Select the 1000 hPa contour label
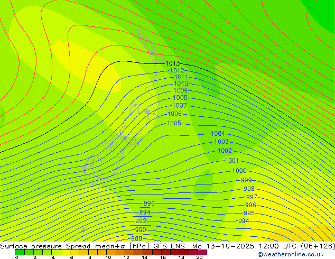Screen dimensions: 335x259 239,171
